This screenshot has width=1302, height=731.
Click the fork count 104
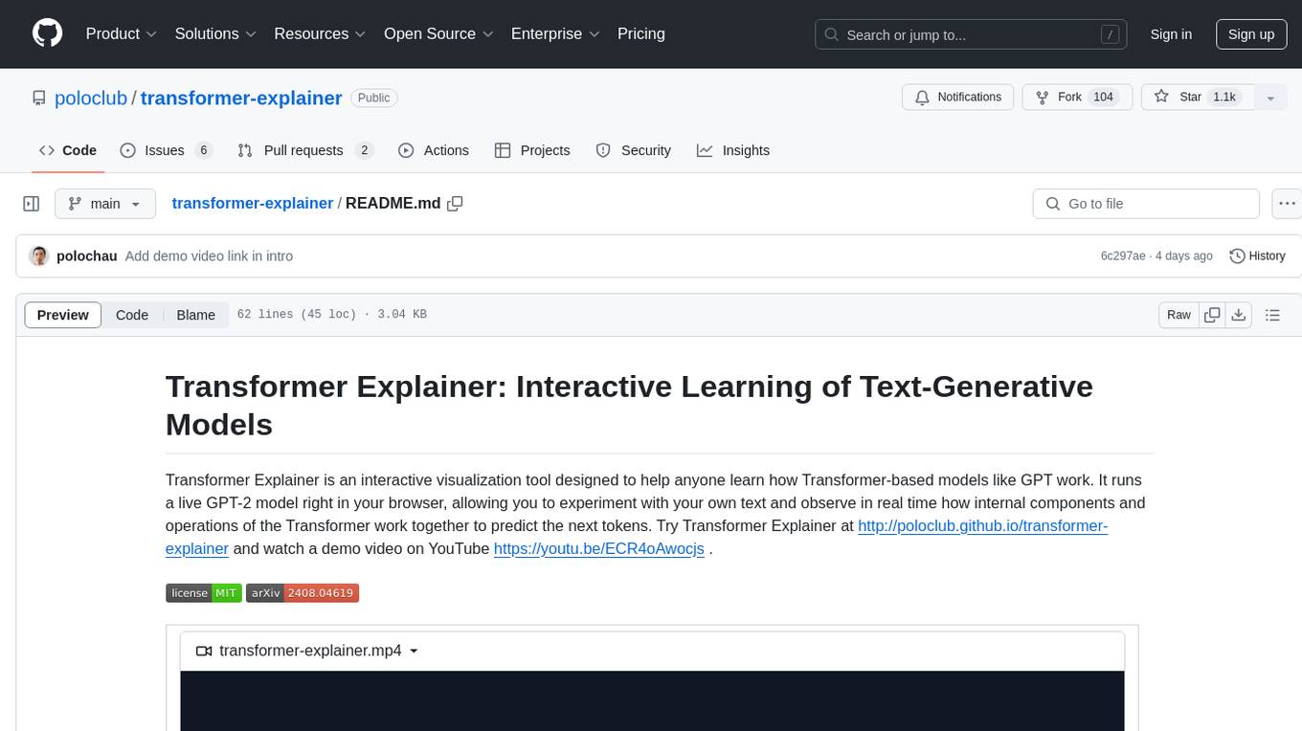(1104, 97)
